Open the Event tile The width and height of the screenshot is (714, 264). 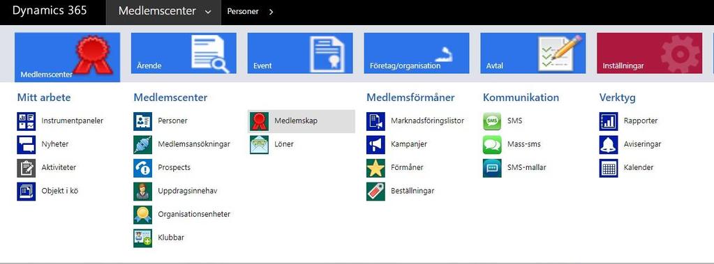point(300,53)
